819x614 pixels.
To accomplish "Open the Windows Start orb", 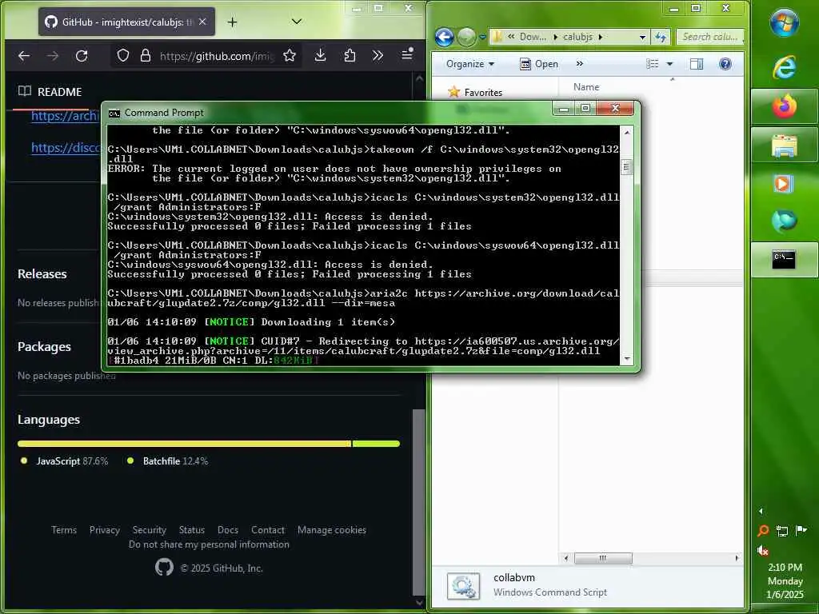I will pos(784,22).
